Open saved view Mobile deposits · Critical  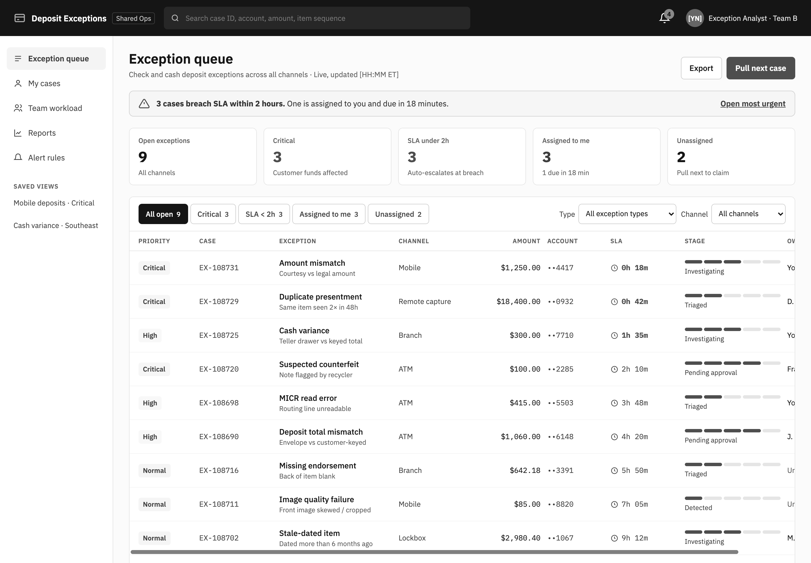click(x=54, y=203)
